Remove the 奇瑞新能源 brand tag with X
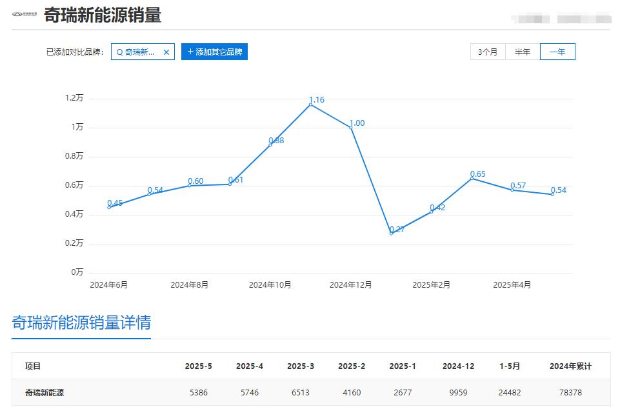620x407 pixels. coord(166,52)
